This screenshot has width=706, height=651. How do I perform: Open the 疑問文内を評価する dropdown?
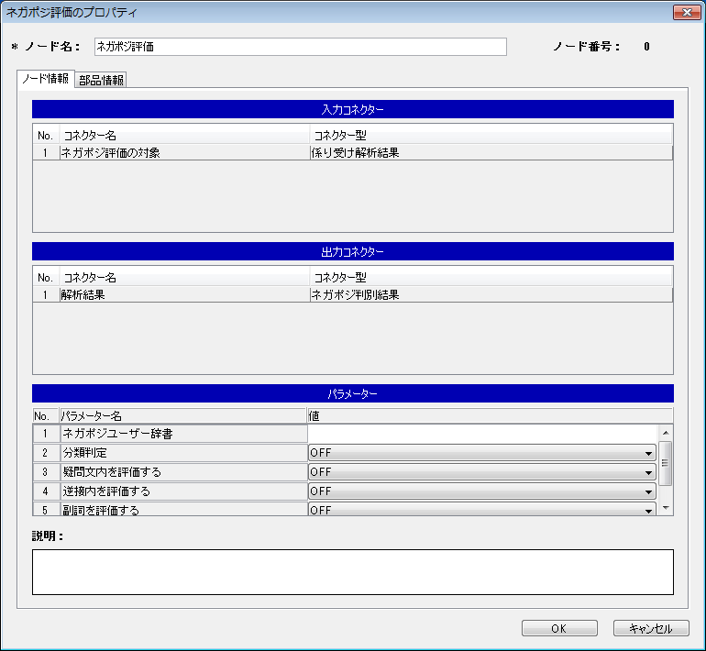point(482,472)
